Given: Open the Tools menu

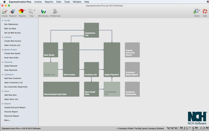Looking at the screenshot, I should tap(67, 2).
